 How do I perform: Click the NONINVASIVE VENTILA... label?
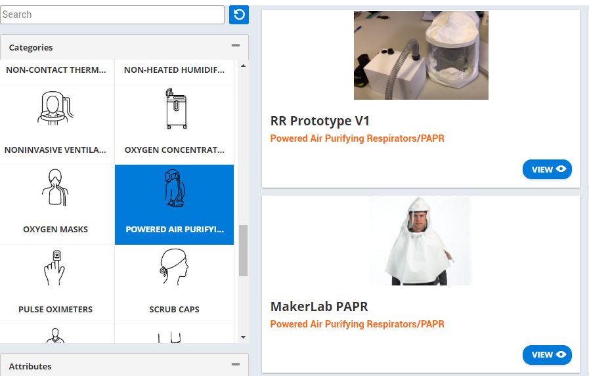pos(55,150)
